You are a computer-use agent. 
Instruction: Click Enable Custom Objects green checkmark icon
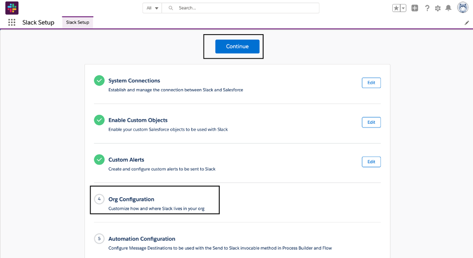(x=99, y=120)
